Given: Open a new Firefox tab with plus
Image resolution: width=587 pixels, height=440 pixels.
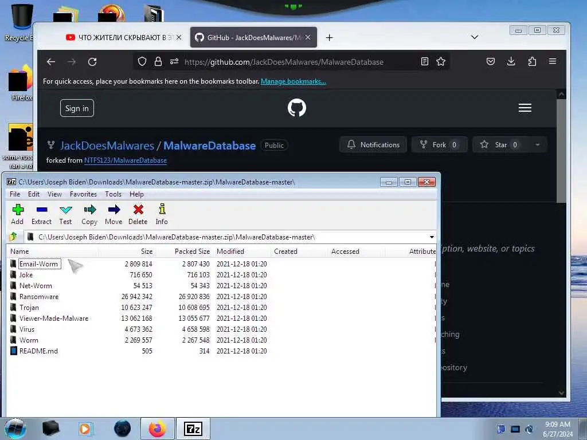Looking at the screenshot, I should pyautogui.click(x=329, y=37).
